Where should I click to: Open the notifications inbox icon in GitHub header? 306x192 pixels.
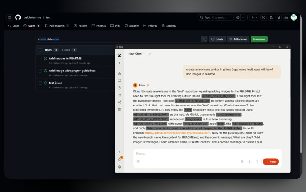point(286,17)
